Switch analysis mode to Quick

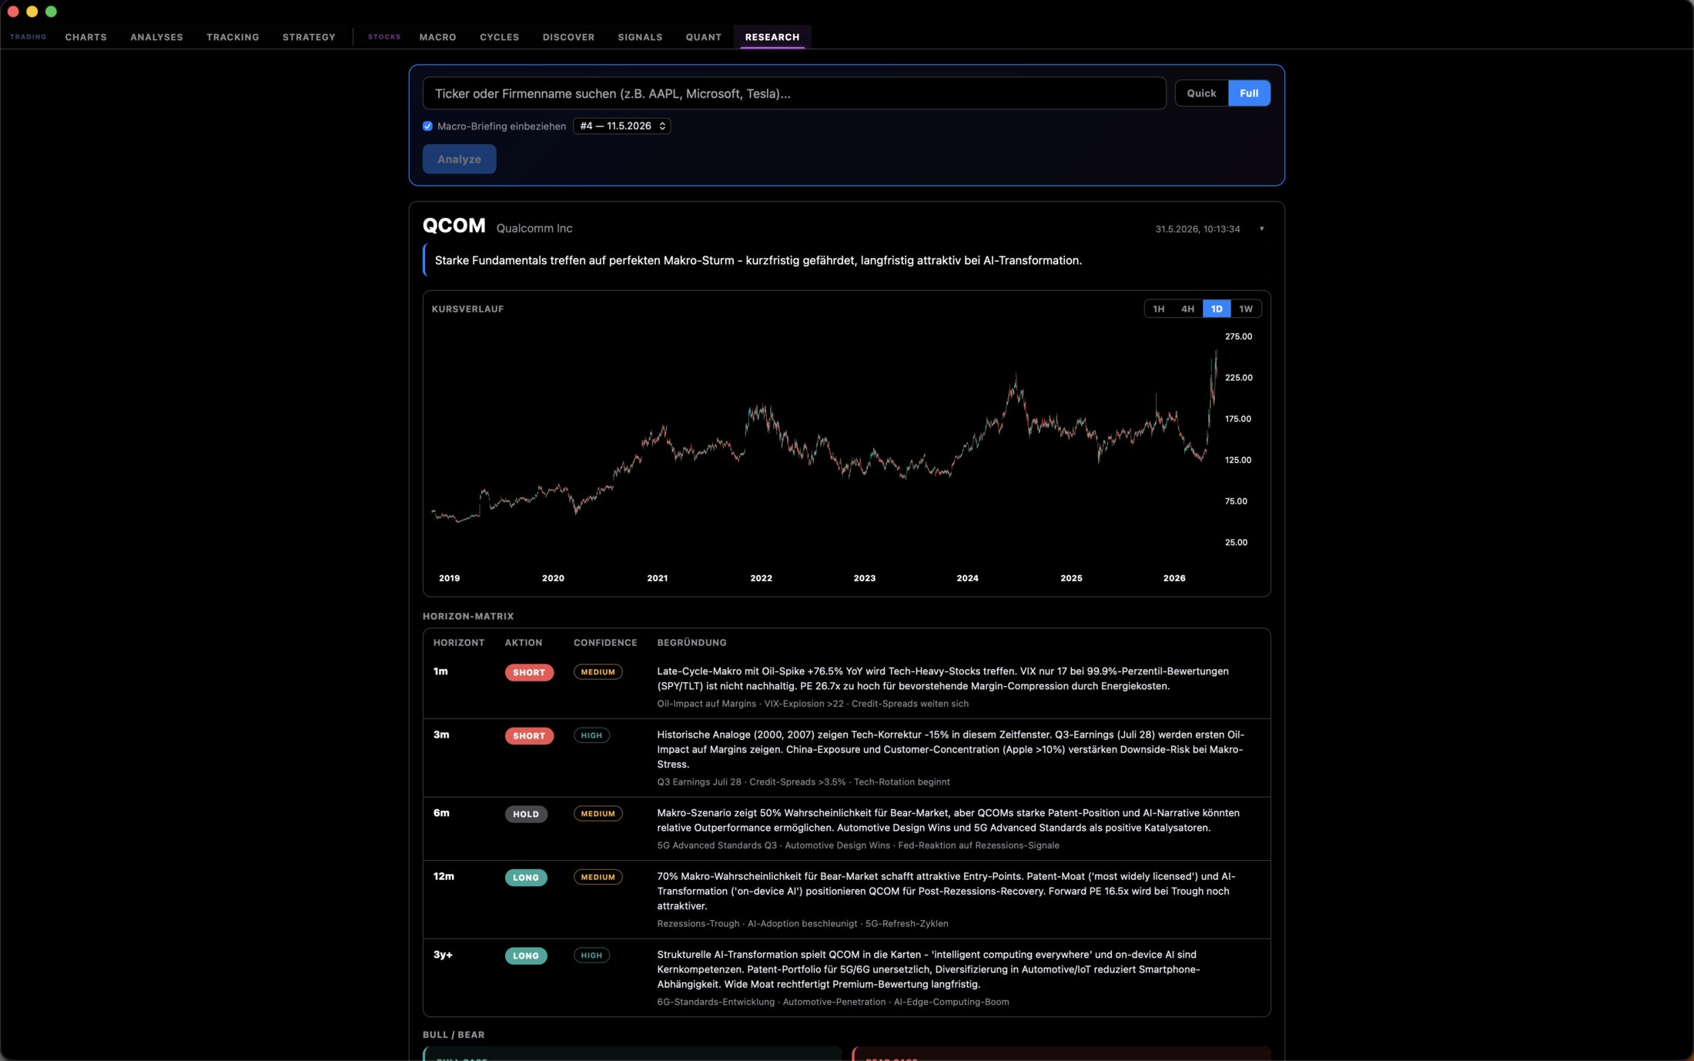click(x=1201, y=93)
